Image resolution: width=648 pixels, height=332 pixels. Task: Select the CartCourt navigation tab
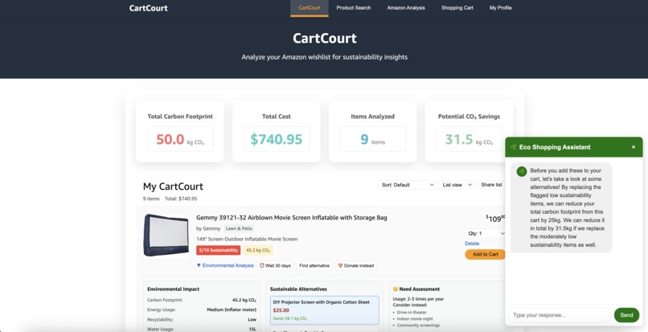click(x=309, y=8)
